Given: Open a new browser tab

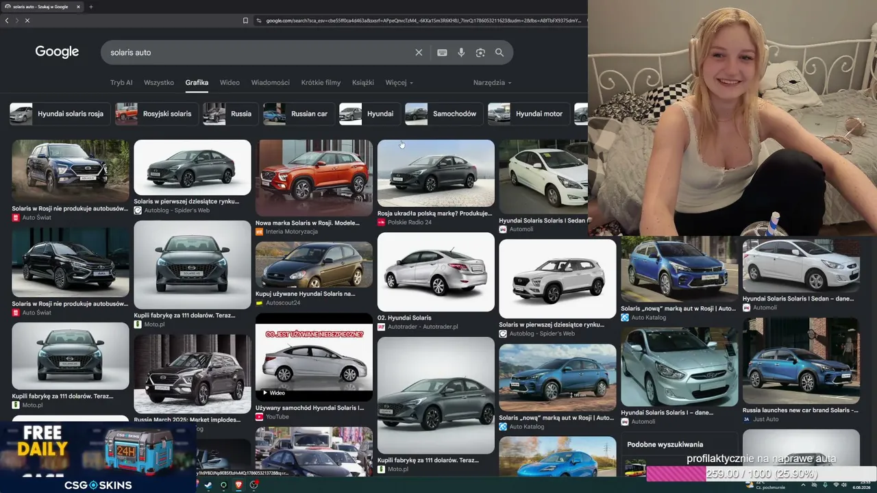Looking at the screenshot, I should [x=90, y=7].
